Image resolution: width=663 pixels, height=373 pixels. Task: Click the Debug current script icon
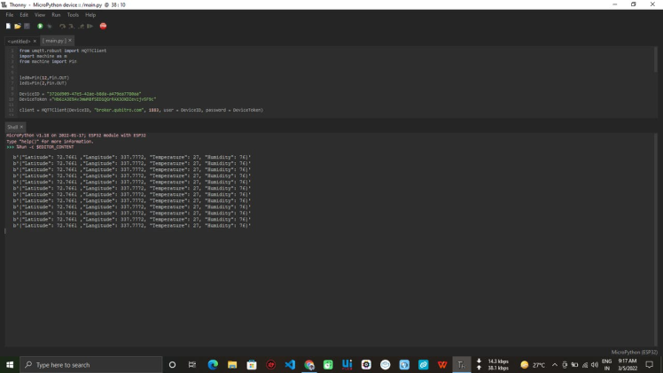point(49,26)
